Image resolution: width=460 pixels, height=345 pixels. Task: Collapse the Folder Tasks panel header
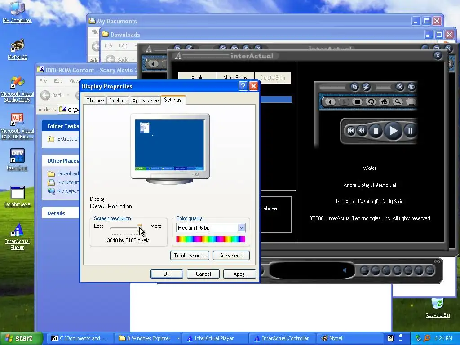pyautogui.click(x=61, y=126)
